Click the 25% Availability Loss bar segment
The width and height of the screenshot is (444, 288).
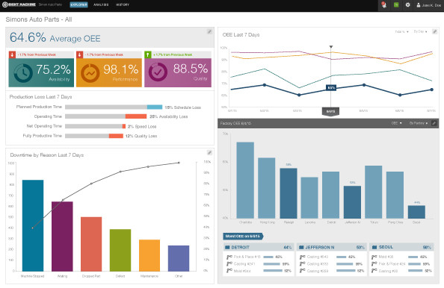click(136, 116)
